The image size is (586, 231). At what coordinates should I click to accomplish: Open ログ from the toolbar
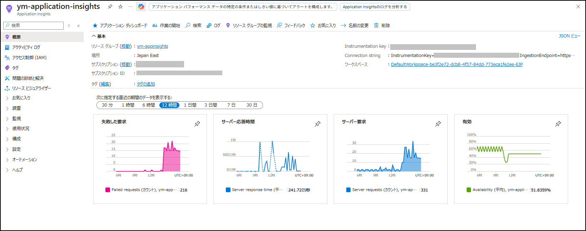(x=213, y=26)
